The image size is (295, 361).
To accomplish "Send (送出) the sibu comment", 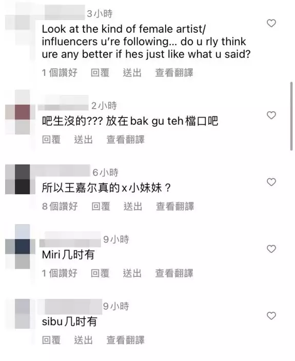I will pos(83,340).
